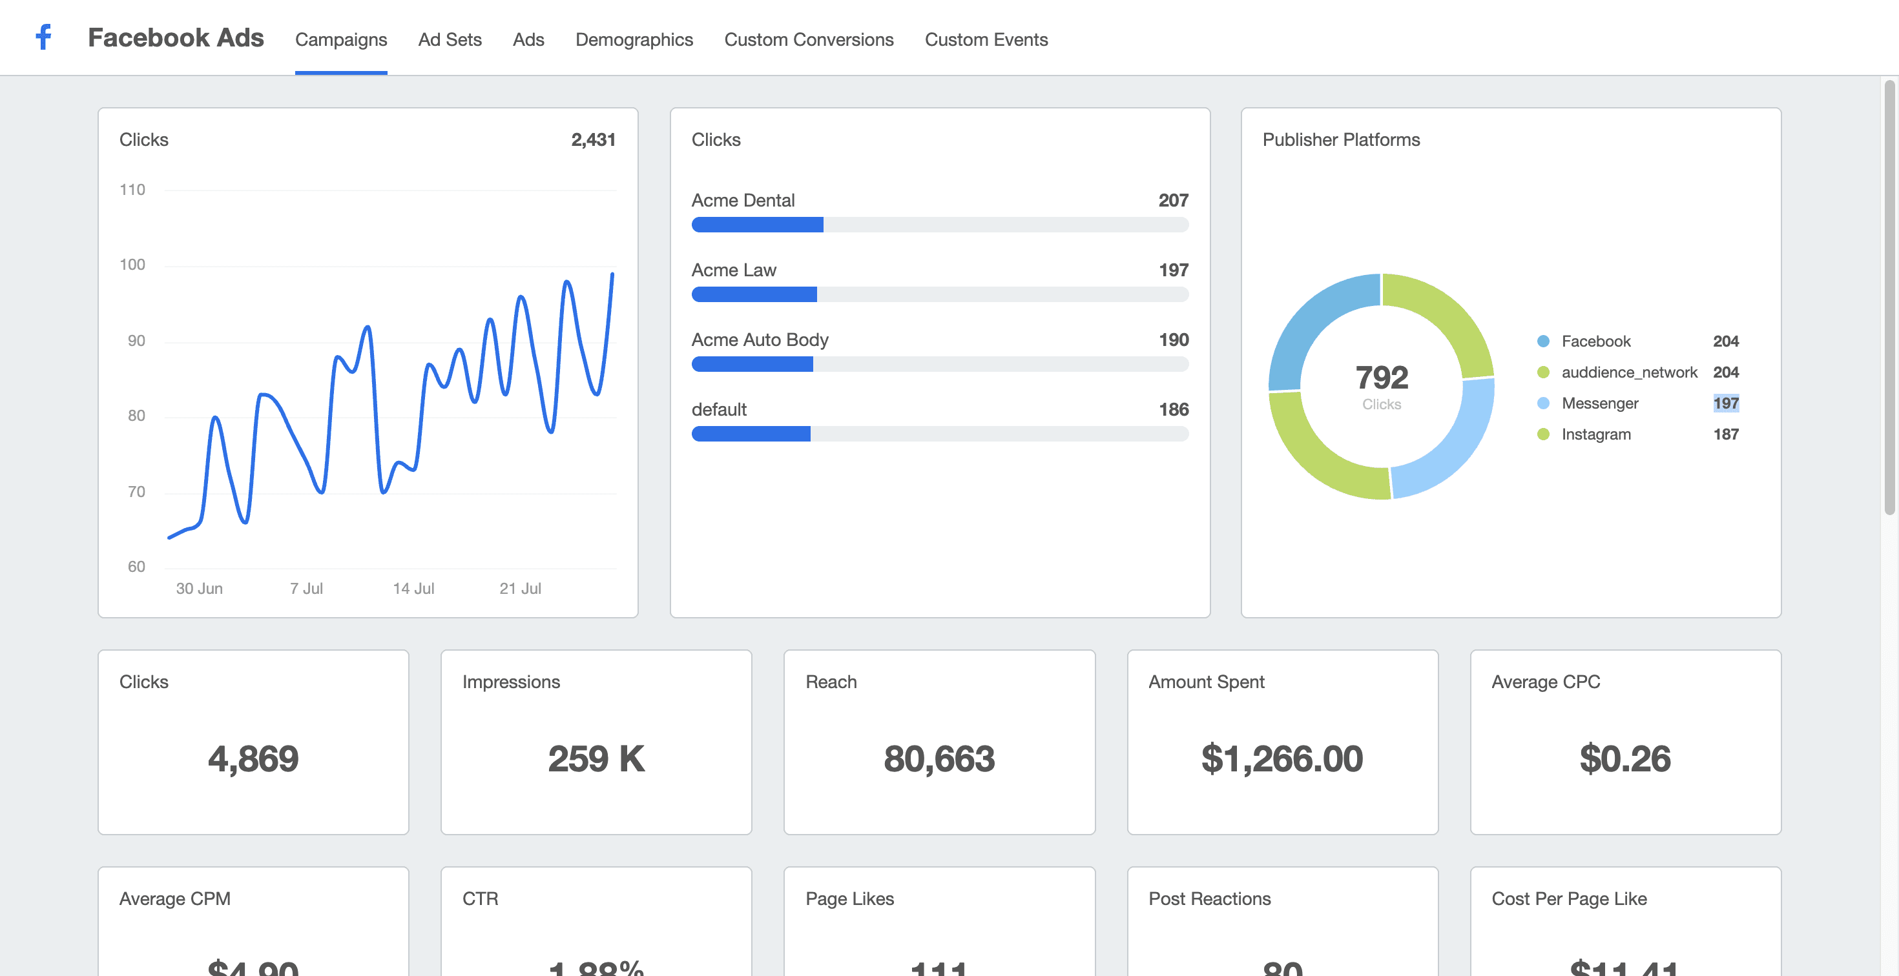Click the Facebook legend dot
This screenshot has height=976, width=1899.
[x=1543, y=341]
